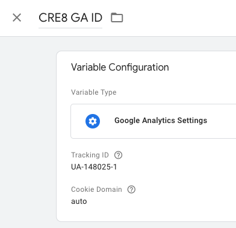Click the Tracking ID value UA-148025-1

click(94, 167)
